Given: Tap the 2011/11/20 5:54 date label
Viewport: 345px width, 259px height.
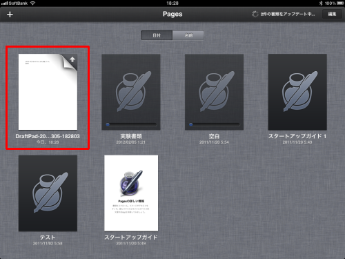Looking at the screenshot, I should coord(214,142).
